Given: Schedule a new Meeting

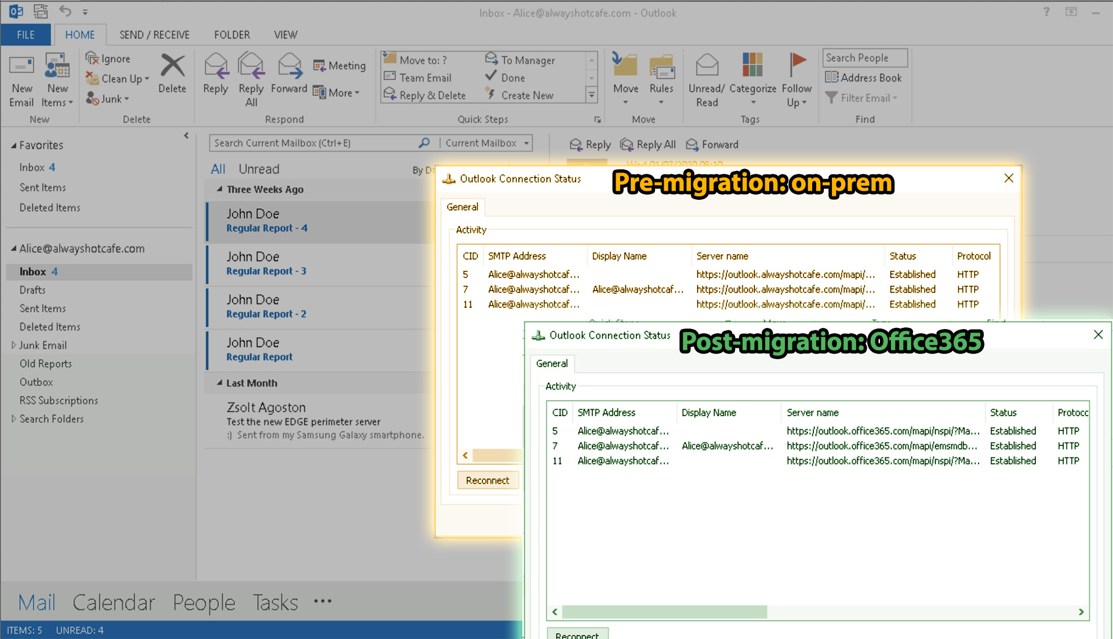Looking at the screenshot, I should (x=339, y=65).
